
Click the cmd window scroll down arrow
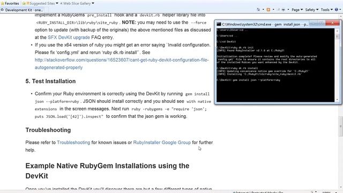337,100
